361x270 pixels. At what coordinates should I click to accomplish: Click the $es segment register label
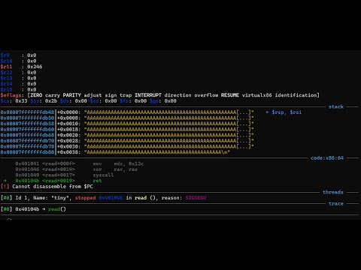[95, 101]
